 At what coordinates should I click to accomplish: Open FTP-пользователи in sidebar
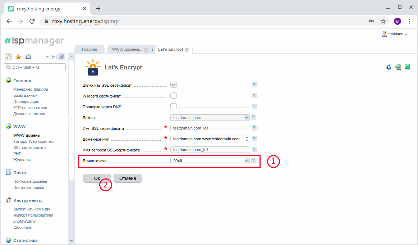tap(31, 108)
